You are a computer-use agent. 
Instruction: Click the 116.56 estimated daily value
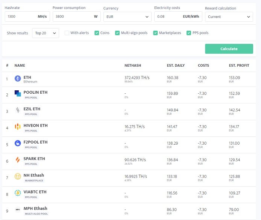(x=172, y=193)
